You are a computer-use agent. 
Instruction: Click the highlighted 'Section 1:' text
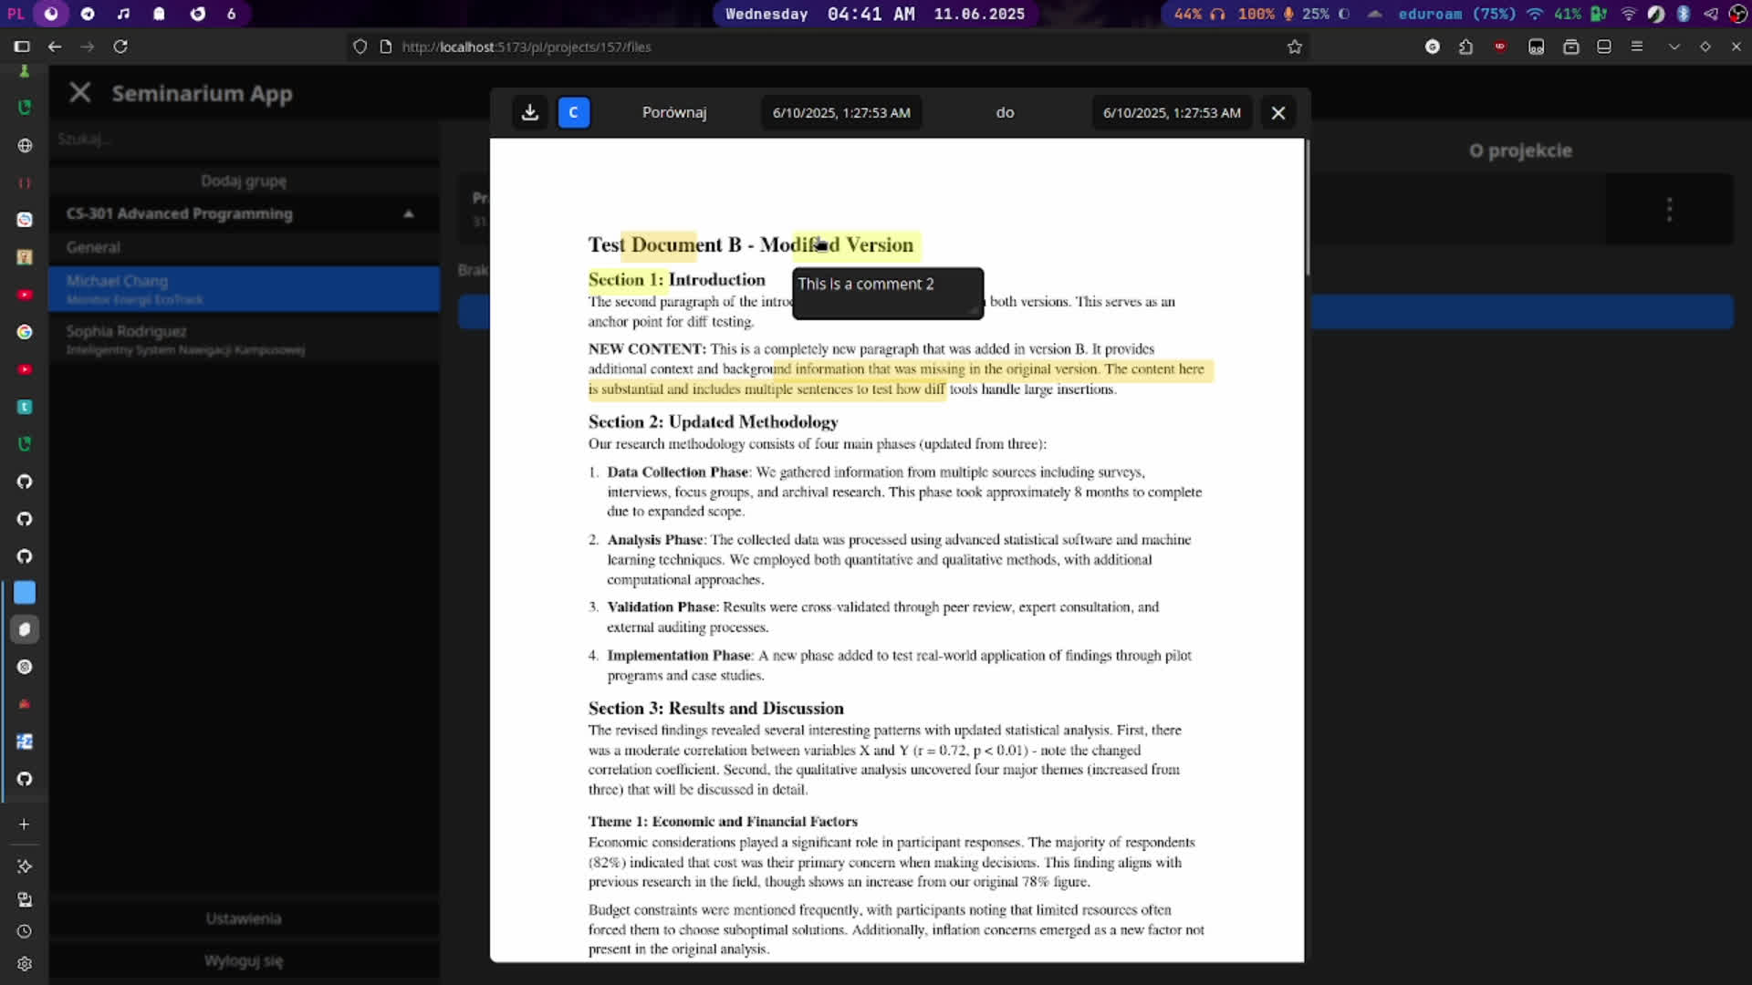point(626,279)
